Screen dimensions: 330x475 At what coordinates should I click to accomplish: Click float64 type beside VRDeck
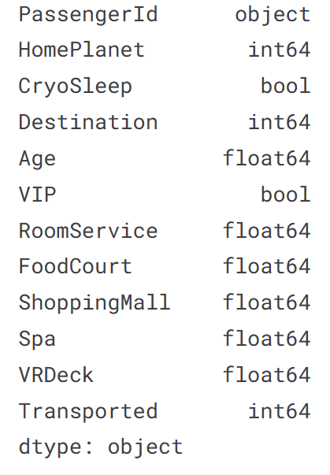pos(267,375)
